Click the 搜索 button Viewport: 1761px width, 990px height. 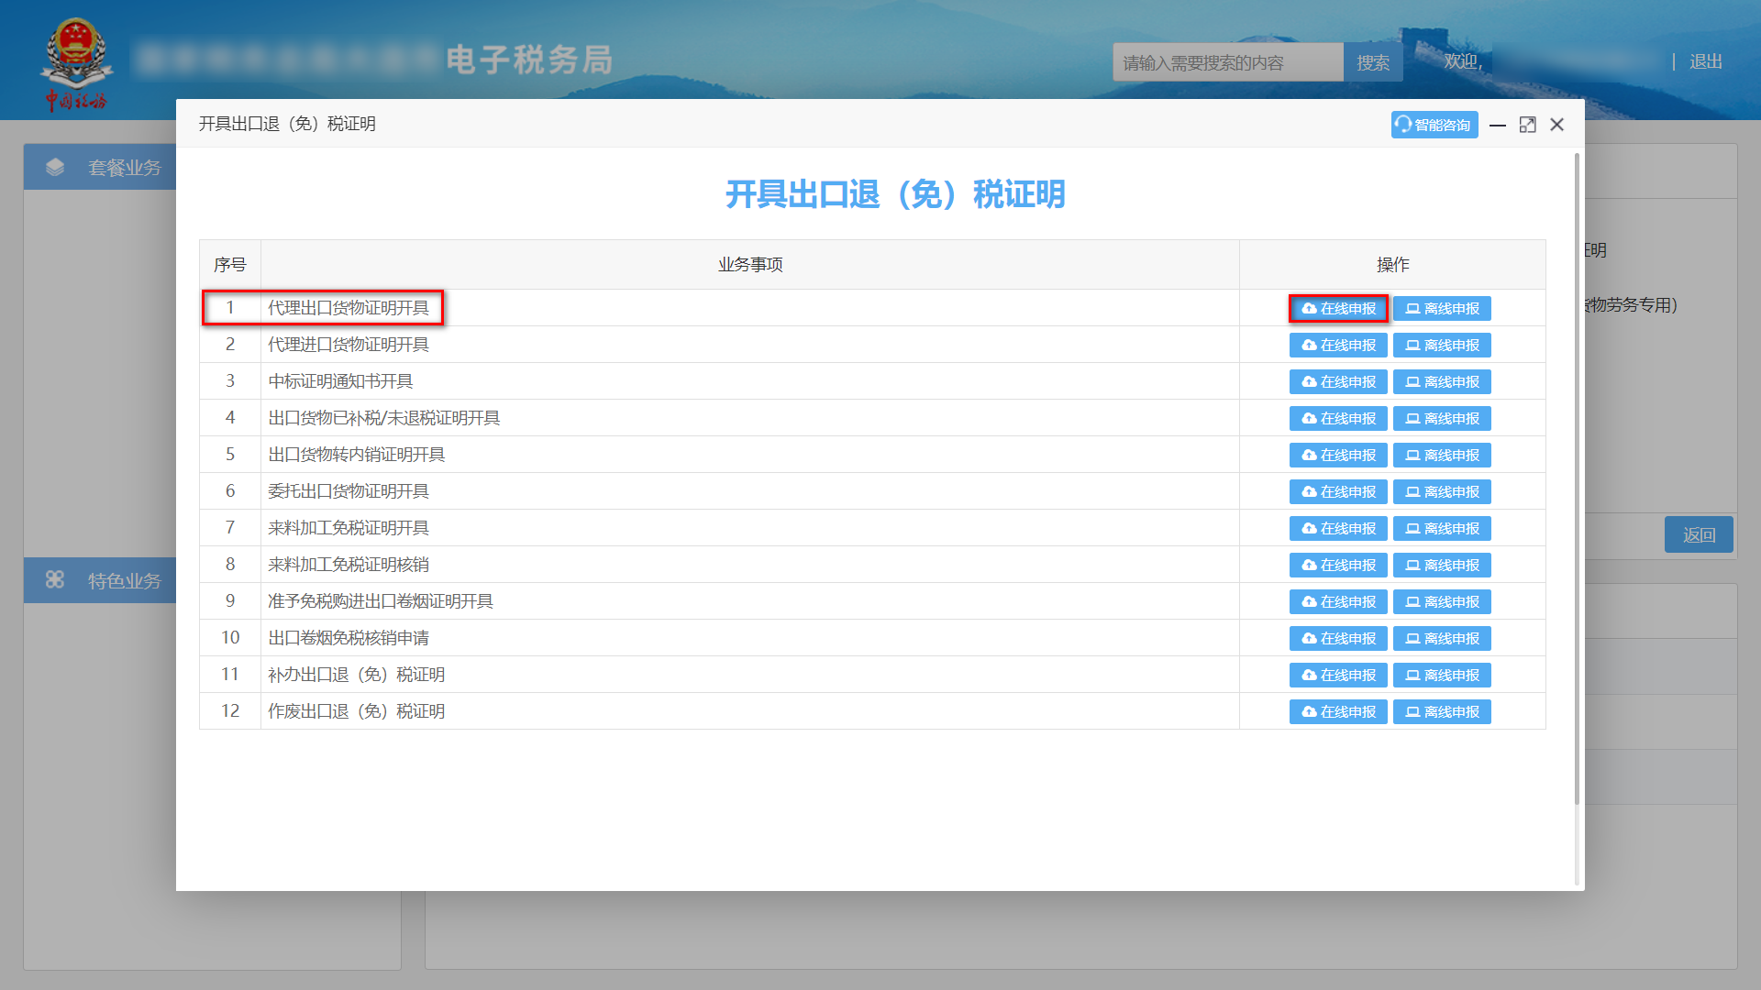coord(1372,61)
